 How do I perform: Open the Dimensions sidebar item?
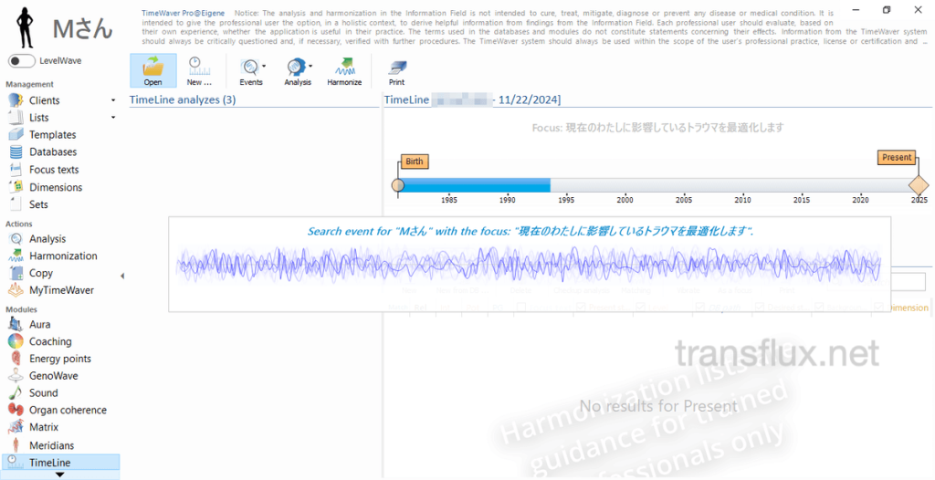56,187
